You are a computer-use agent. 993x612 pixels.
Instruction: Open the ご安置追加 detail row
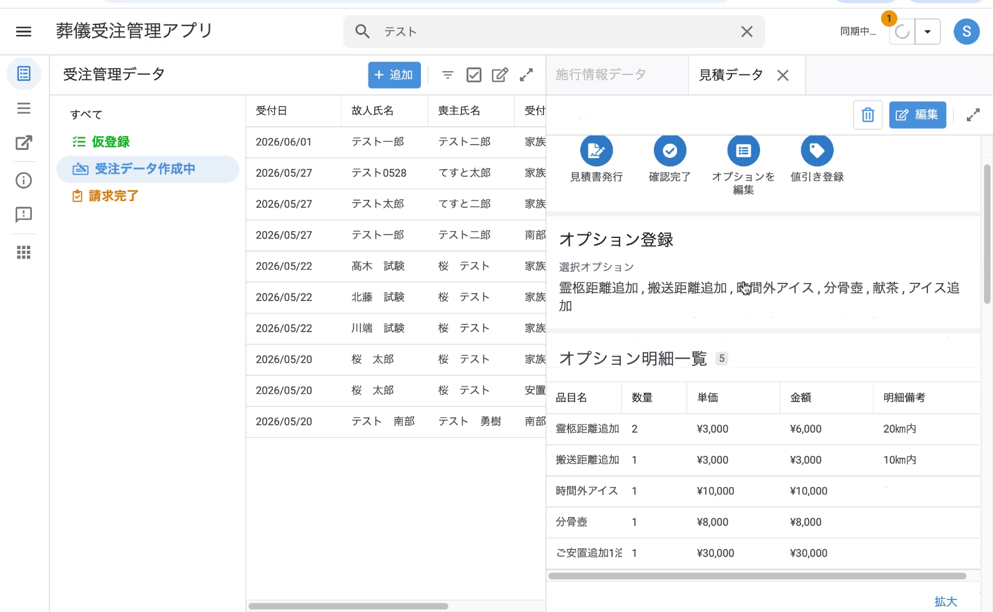763,553
